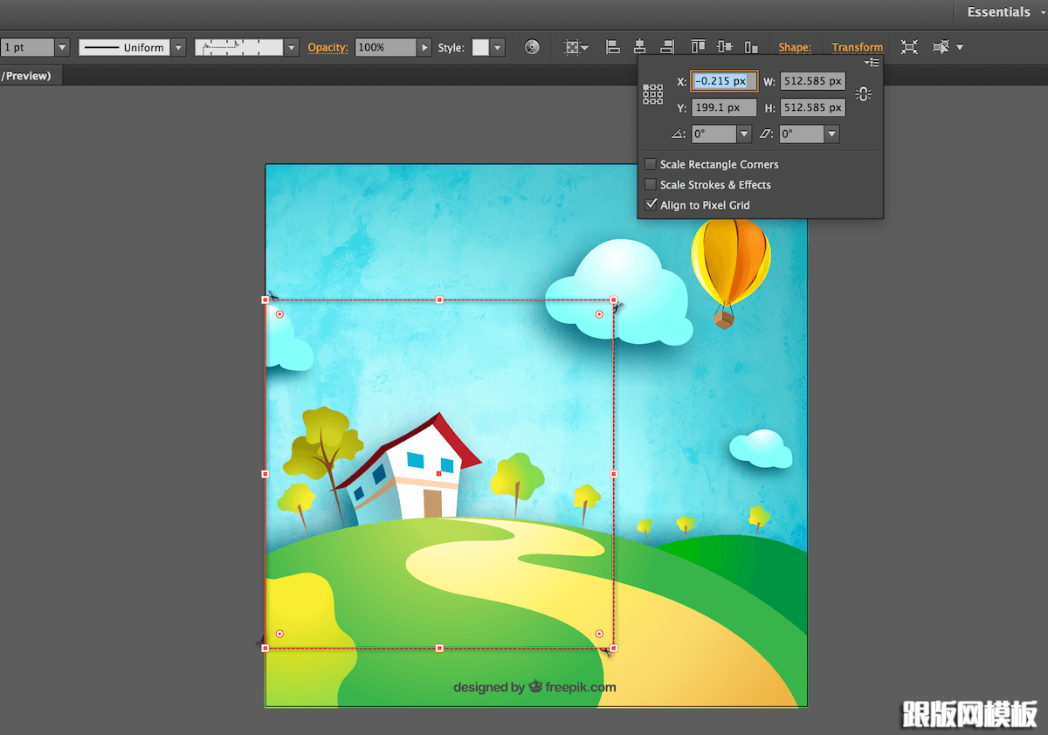Click the Transform panel link
The height and width of the screenshot is (735, 1048).
coord(857,47)
